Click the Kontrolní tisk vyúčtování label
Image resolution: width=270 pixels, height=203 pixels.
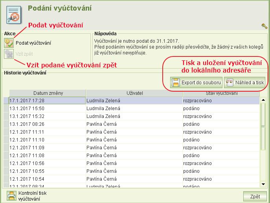[32, 196]
